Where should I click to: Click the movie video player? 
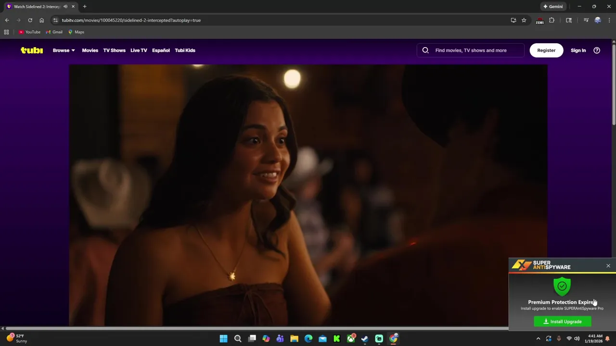coord(308,195)
